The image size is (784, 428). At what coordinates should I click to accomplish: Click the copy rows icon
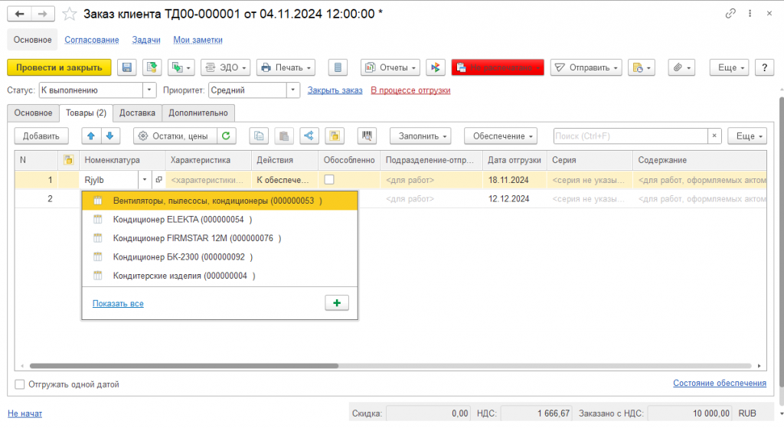point(259,136)
